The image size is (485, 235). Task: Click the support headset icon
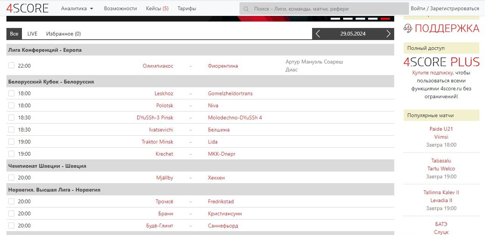click(408, 28)
